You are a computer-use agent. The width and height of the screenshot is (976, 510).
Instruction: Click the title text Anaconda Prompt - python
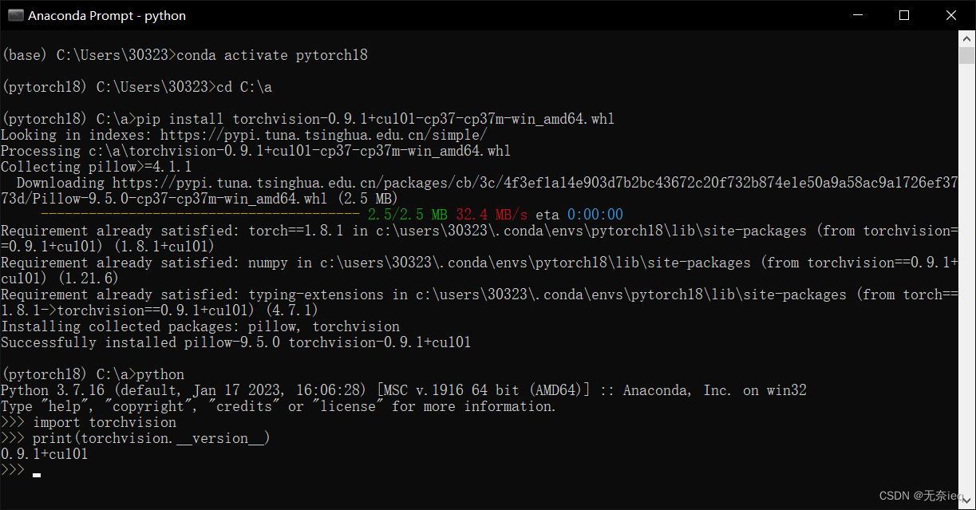[x=107, y=14]
